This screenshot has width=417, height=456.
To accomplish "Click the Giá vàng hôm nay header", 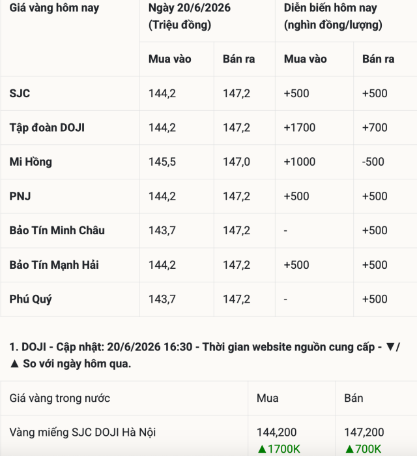I will point(54,8).
